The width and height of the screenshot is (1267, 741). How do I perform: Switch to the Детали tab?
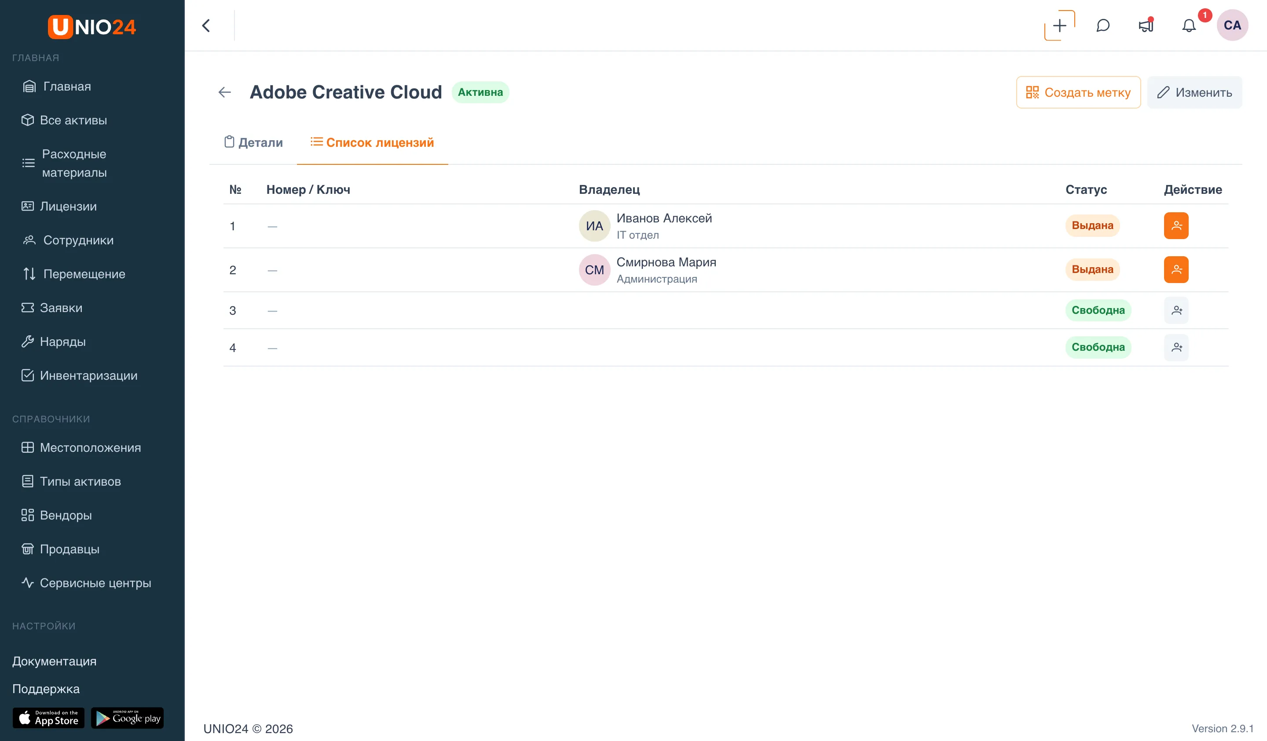click(x=253, y=143)
